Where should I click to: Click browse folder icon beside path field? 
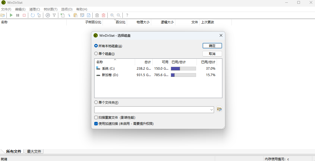[219, 109]
